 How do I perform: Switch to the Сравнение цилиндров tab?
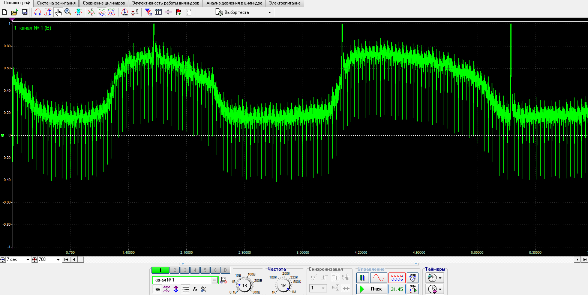(x=104, y=3)
